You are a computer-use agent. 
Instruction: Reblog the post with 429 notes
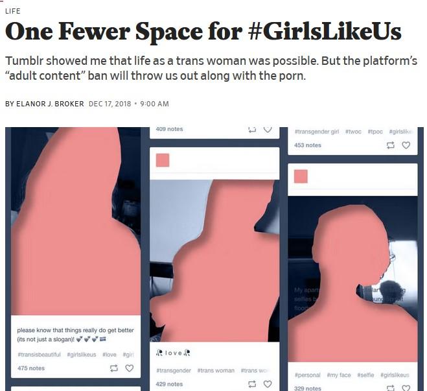pos(252,384)
